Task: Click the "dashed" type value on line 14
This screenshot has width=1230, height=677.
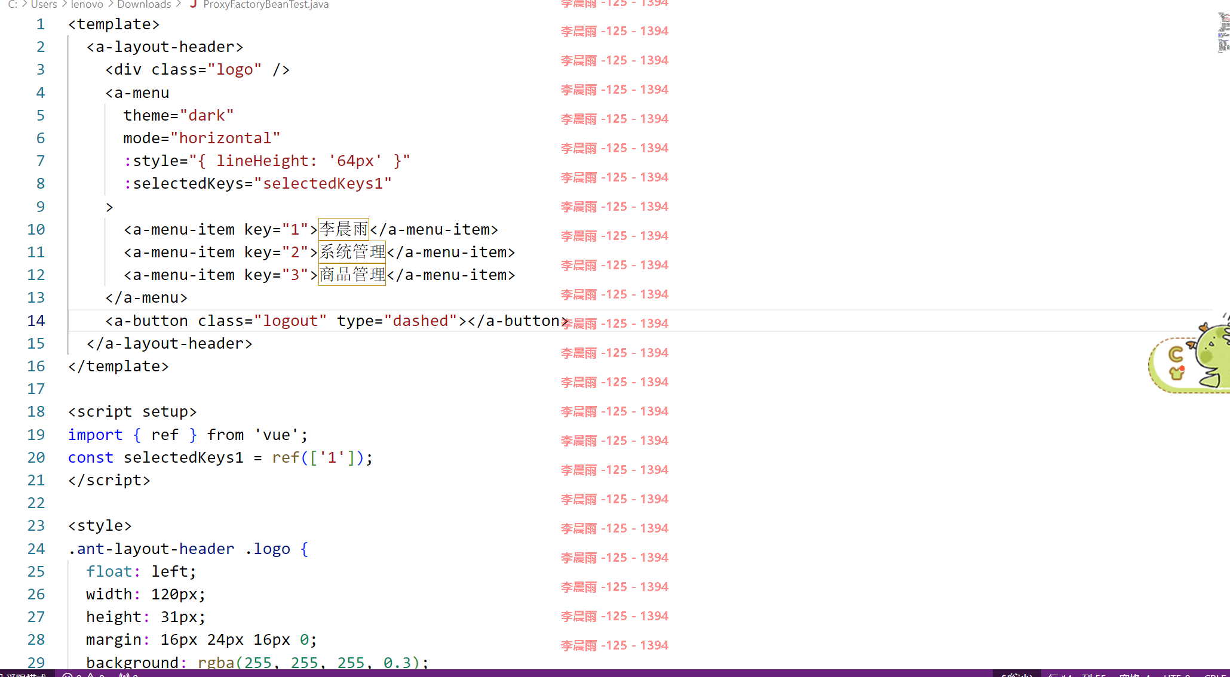Action: tap(420, 321)
